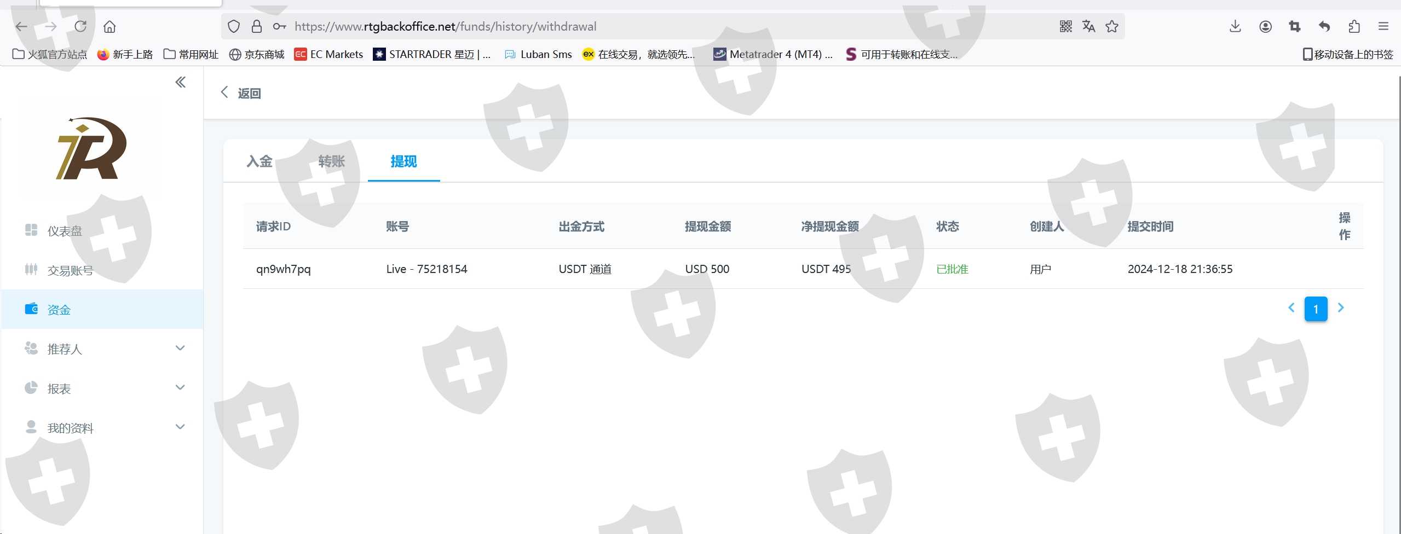Open the 我的资料 sidebar item
Image resolution: width=1401 pixels, height=534 pixels.
coord(102,428)
